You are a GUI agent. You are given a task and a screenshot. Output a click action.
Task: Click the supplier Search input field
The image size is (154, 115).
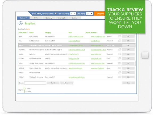click(x=35, y=83)
